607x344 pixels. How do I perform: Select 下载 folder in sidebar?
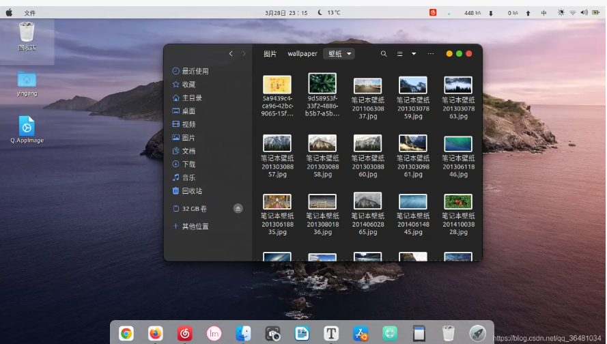pyautogui.click(x=188, y=164)
